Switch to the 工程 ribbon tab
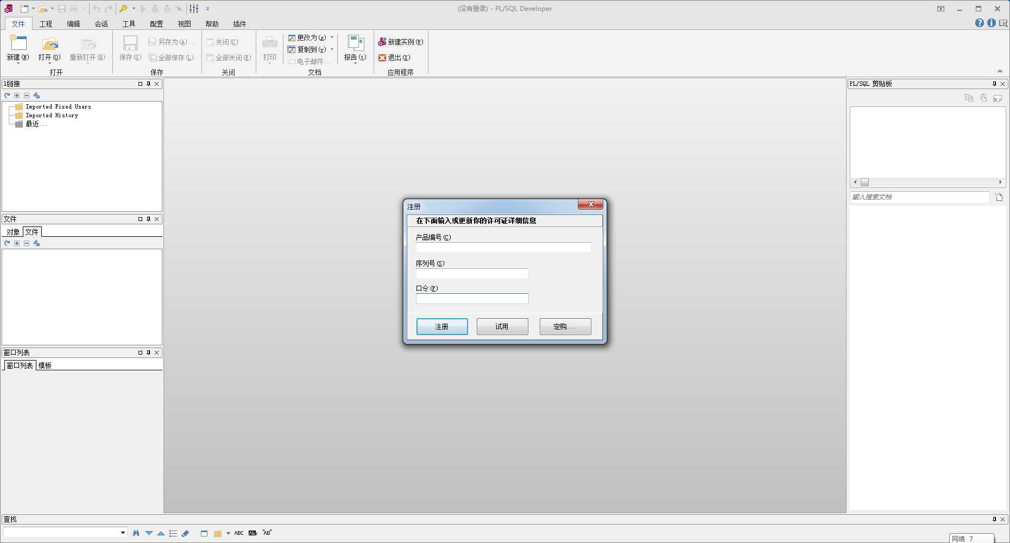Viewport: 1010px width, 543px height. click(x=46, y=24)
